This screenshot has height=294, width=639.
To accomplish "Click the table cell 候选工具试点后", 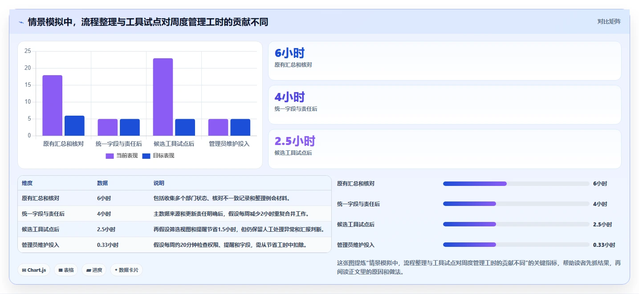I will (x=41, y=230).
